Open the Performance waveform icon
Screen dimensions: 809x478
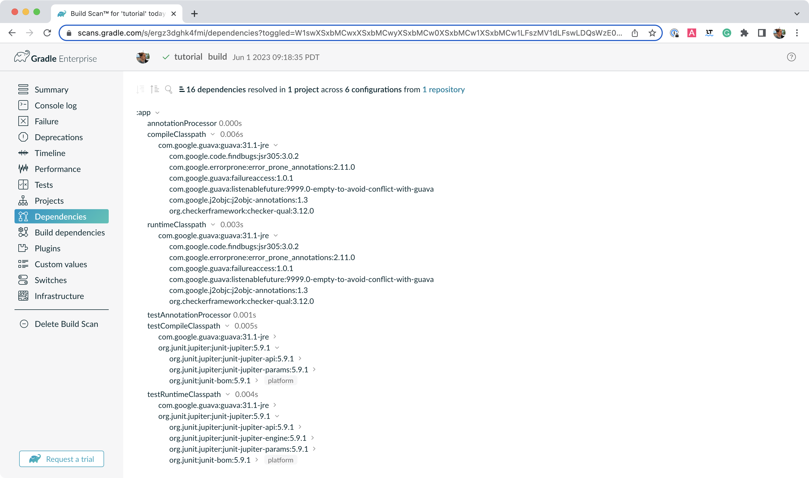coord(23,169)
